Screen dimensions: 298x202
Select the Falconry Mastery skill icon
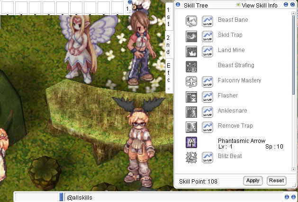[x=191, y=82]
